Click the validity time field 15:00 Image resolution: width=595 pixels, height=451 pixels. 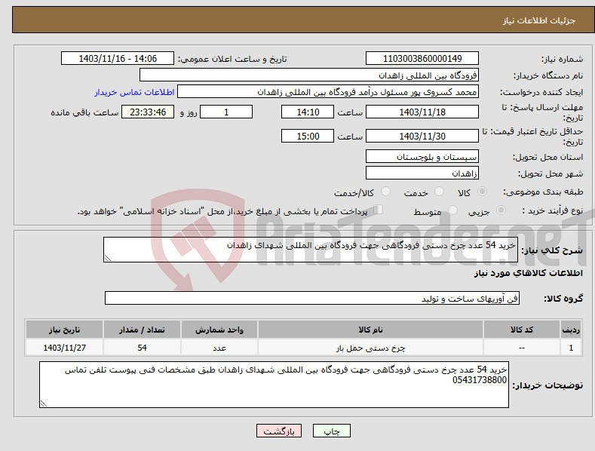coord(308,136)
